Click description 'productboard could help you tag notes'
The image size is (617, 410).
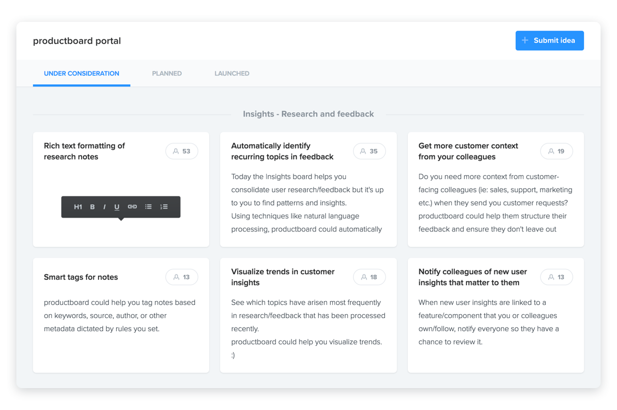point(119,315)
